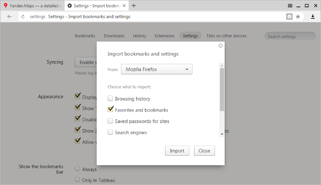Click the 'Import bookmarks and settings' heading

point(143,54)
